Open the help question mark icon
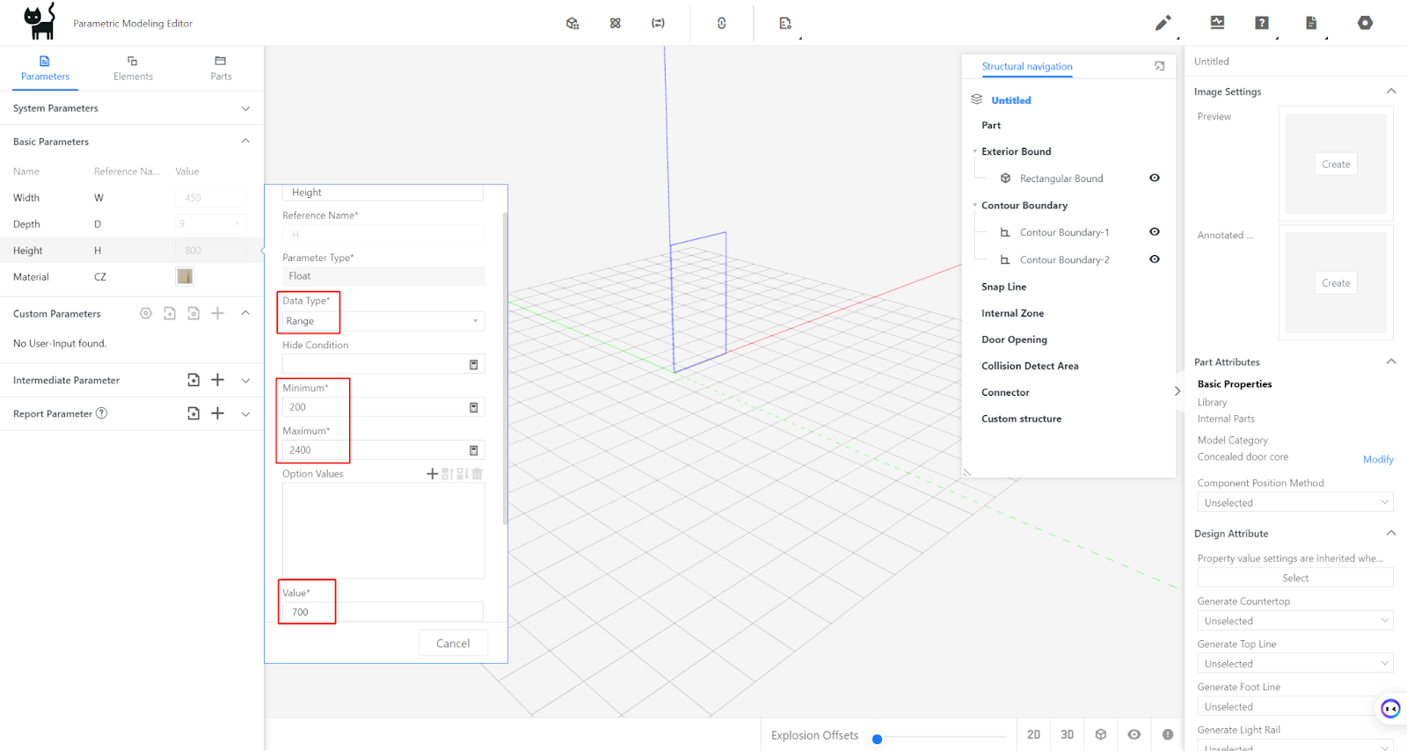1407x751 pixels. (x=1262, y=23)
